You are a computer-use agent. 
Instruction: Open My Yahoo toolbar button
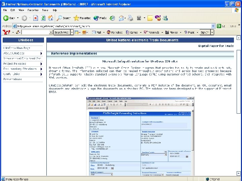pos(115,32)
